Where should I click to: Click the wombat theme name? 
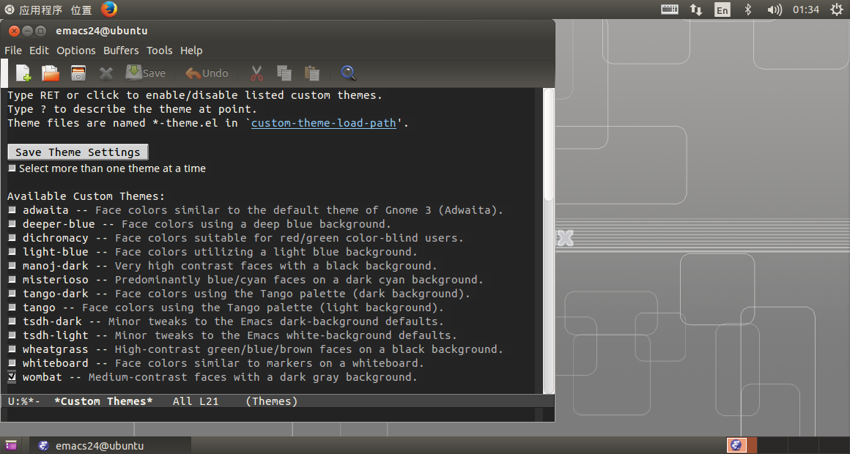click(42, 377)
